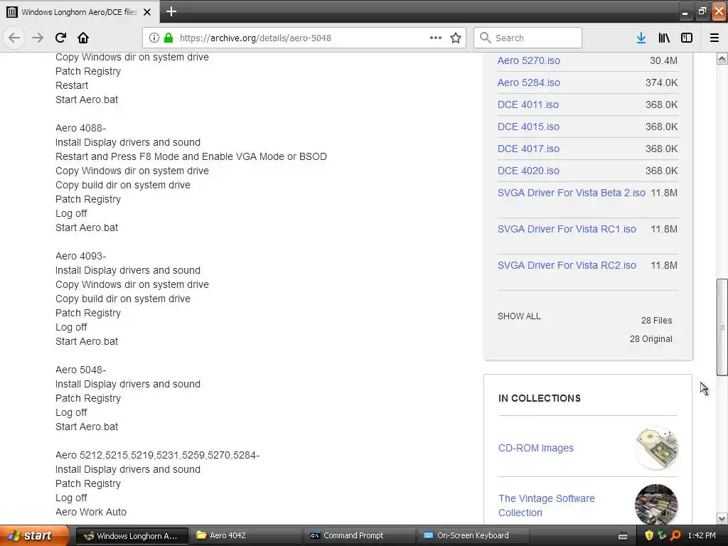Viewport: 728px width, 546px height.
Task: Open Vintage Software Collection thumbnail
Action: tap(656, 505)
